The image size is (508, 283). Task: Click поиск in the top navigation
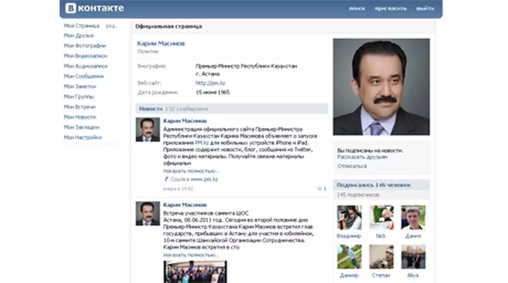(x=357, y=9)
